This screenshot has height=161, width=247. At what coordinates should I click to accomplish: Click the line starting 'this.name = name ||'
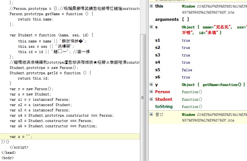52,41
